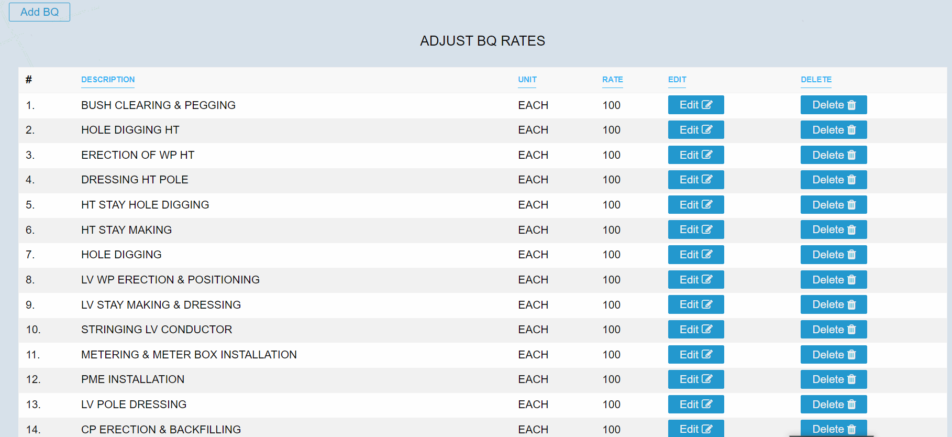The width and height of the screenshot is (952, 437).
Task: Sort by DESCRIPTION column header
Action: point(108,80)
